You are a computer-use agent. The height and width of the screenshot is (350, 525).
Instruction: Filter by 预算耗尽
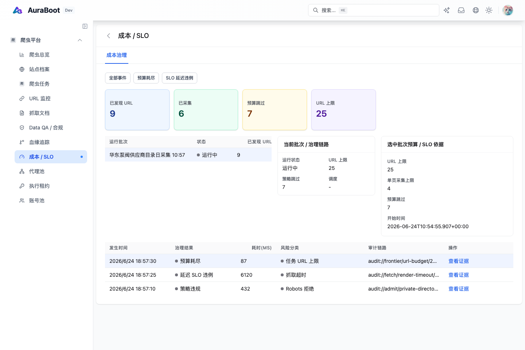click(146, 78)
